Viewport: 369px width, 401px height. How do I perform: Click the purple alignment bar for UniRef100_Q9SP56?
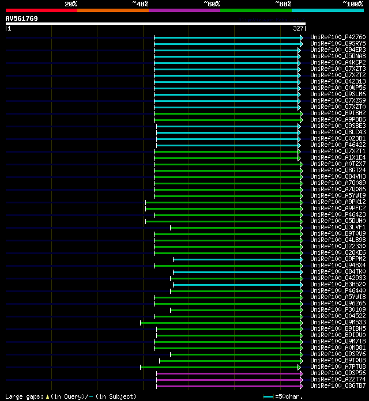point(228,374)
